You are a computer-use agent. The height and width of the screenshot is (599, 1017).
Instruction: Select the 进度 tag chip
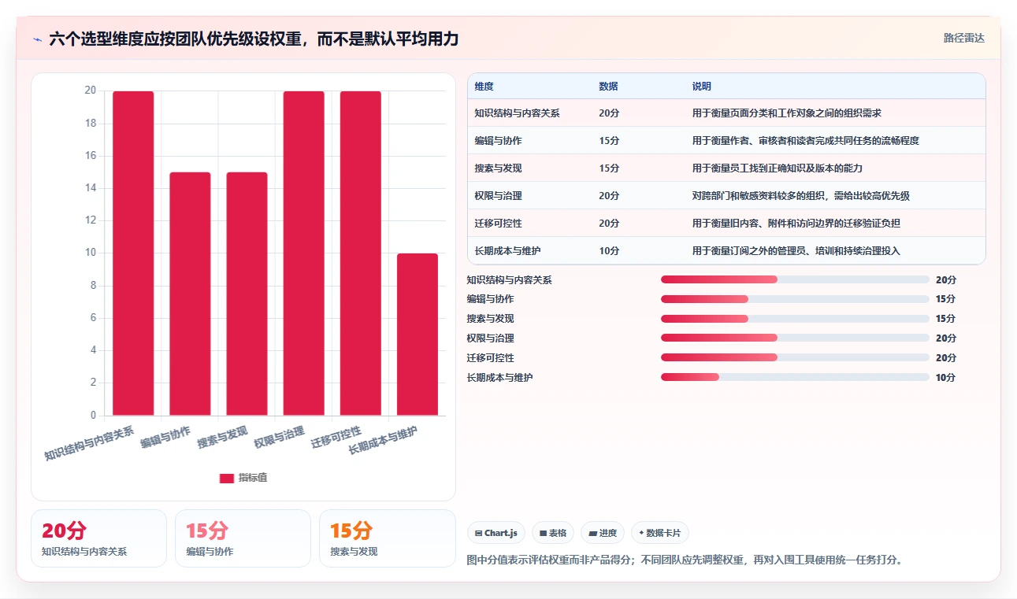click(603, 533)
